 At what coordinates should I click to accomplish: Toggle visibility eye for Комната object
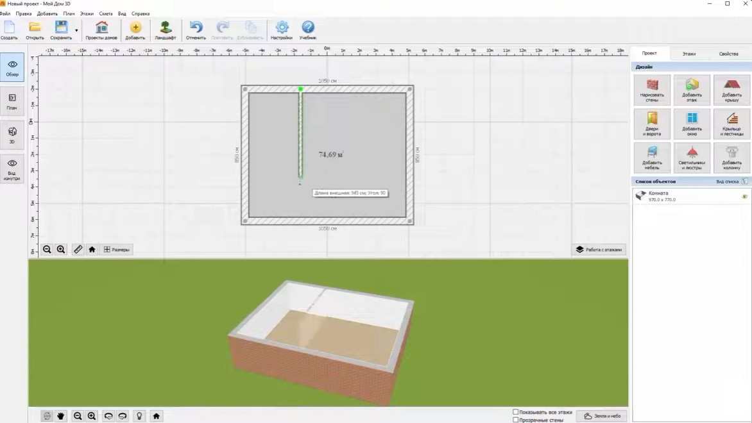pos(744,196)
